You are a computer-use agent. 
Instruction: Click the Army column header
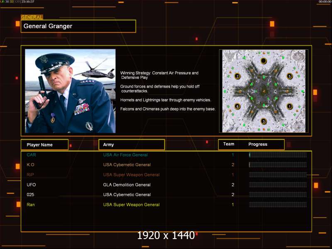pyautogui.click(x=132, y=145)
